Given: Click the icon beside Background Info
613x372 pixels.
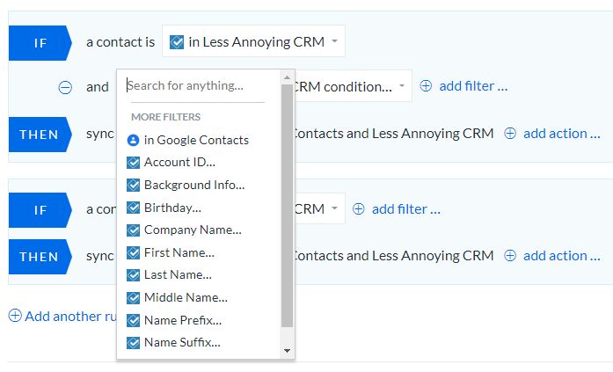Looking at the screenshot, I should tap(134, 186).
